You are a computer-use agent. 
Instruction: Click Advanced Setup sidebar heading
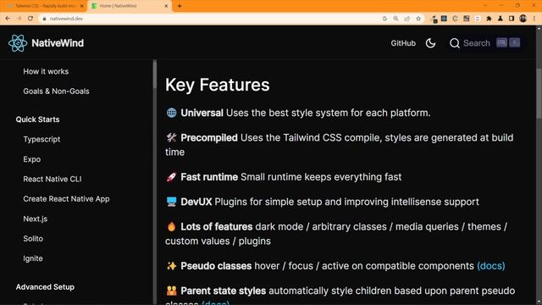45,287
